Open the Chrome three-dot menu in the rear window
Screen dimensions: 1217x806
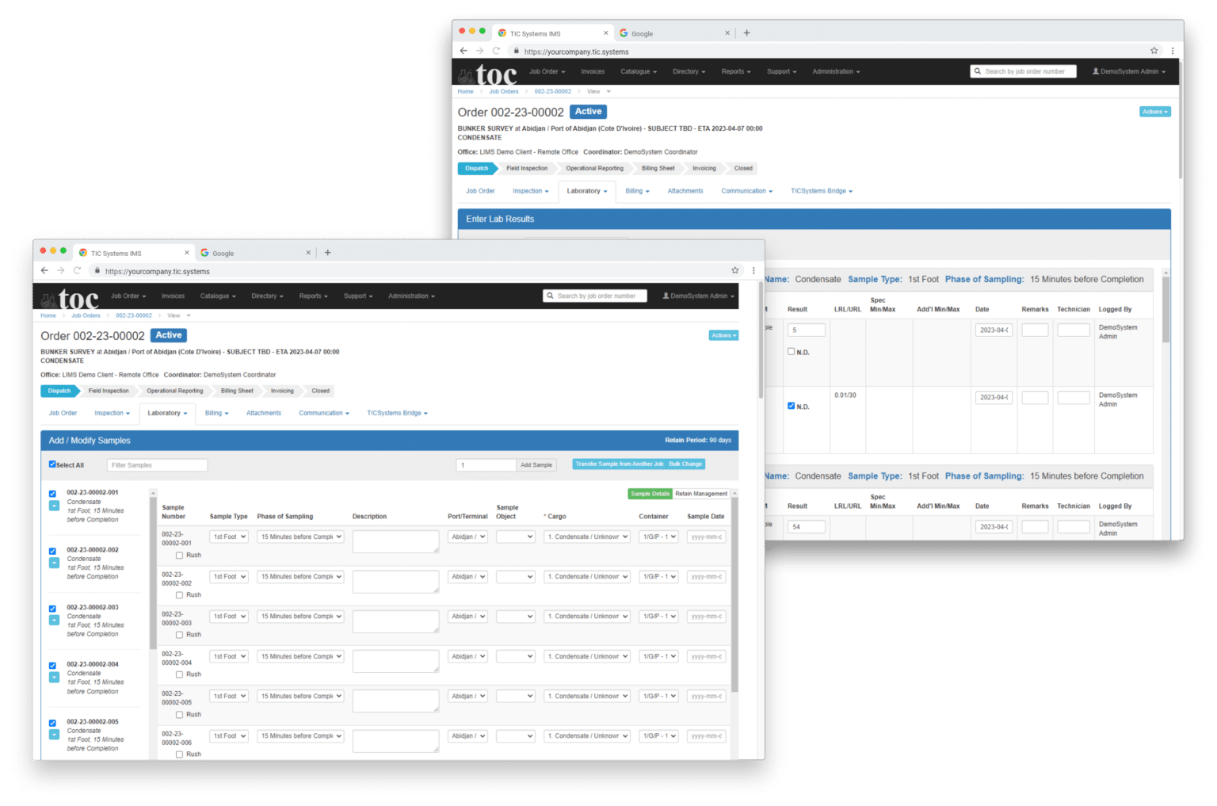[1172, 51]
